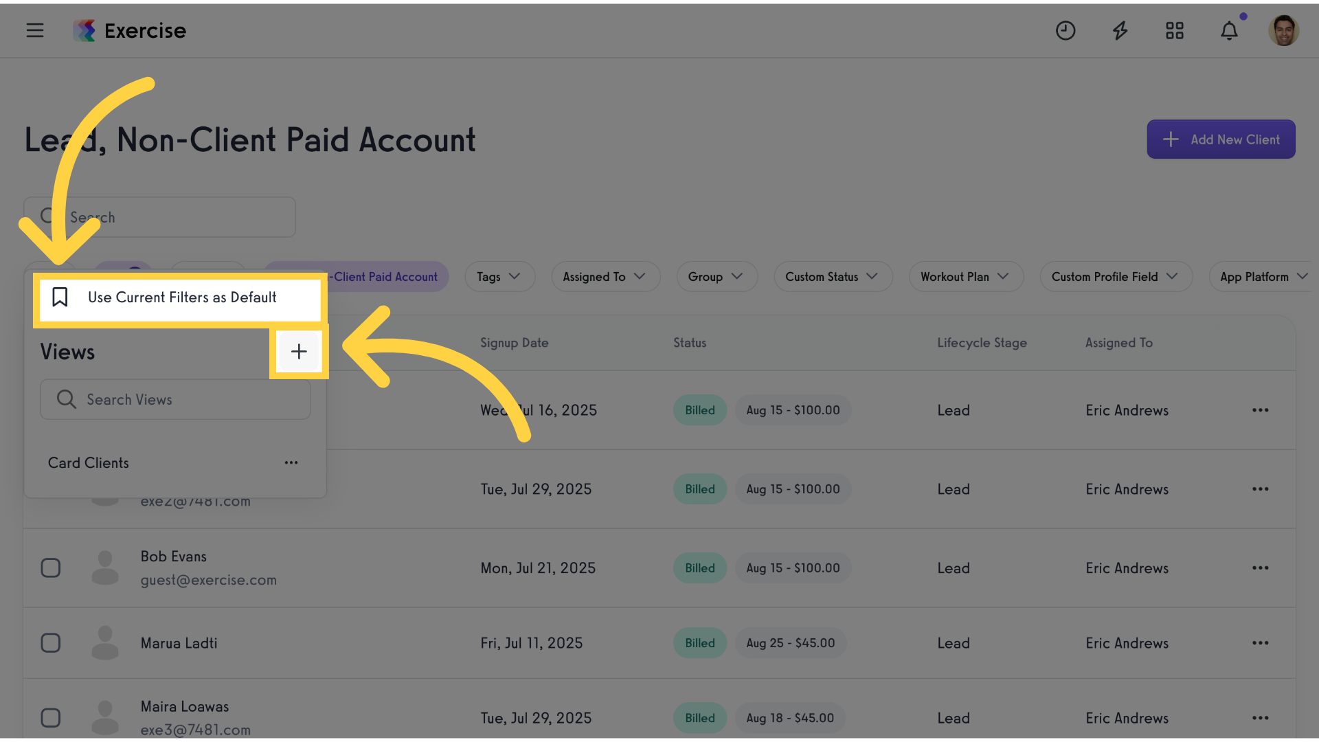Screen dimensions: 1319x742
Task: Expand the Assigned To filter dropdown
Action: pyautogui.click(x=605, y=277)
